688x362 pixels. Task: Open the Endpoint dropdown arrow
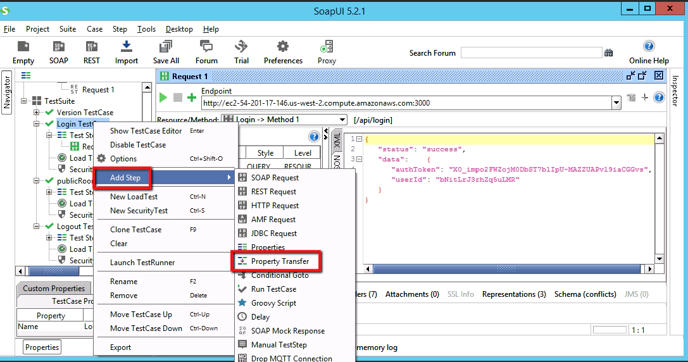point(616,103)
